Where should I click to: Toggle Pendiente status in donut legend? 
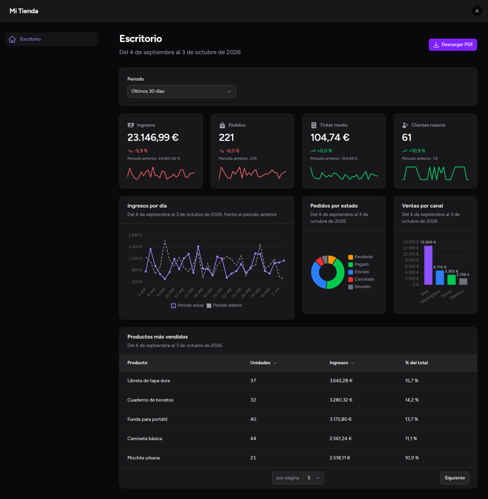[361, 257]
